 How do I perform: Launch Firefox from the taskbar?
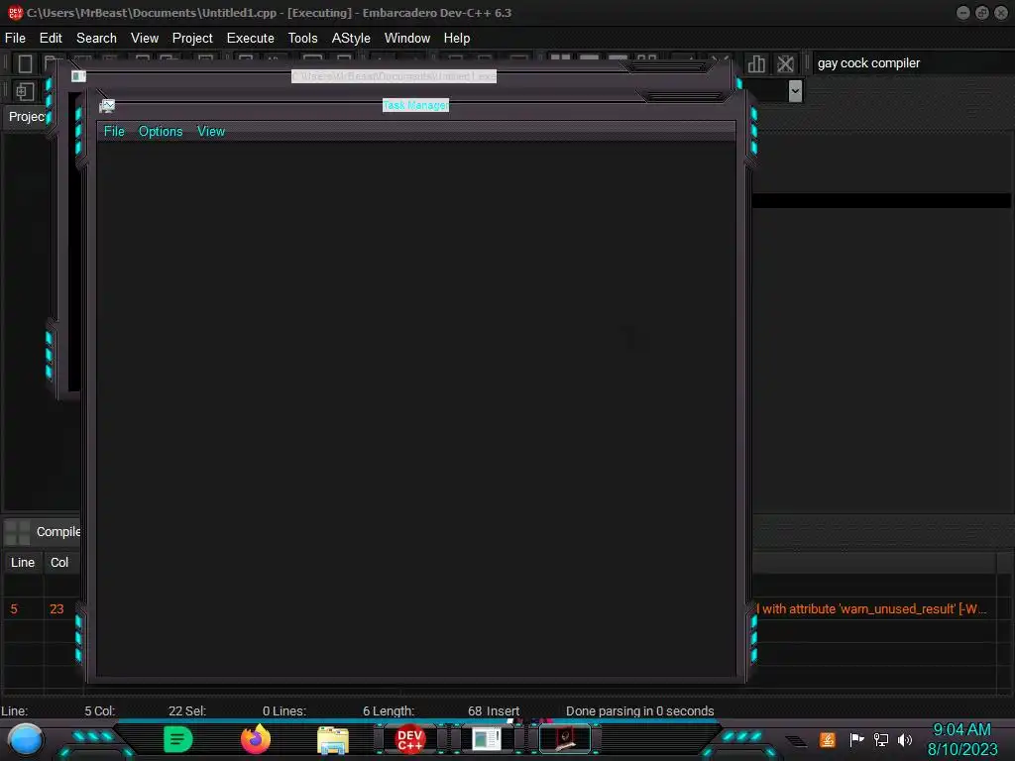256,739
